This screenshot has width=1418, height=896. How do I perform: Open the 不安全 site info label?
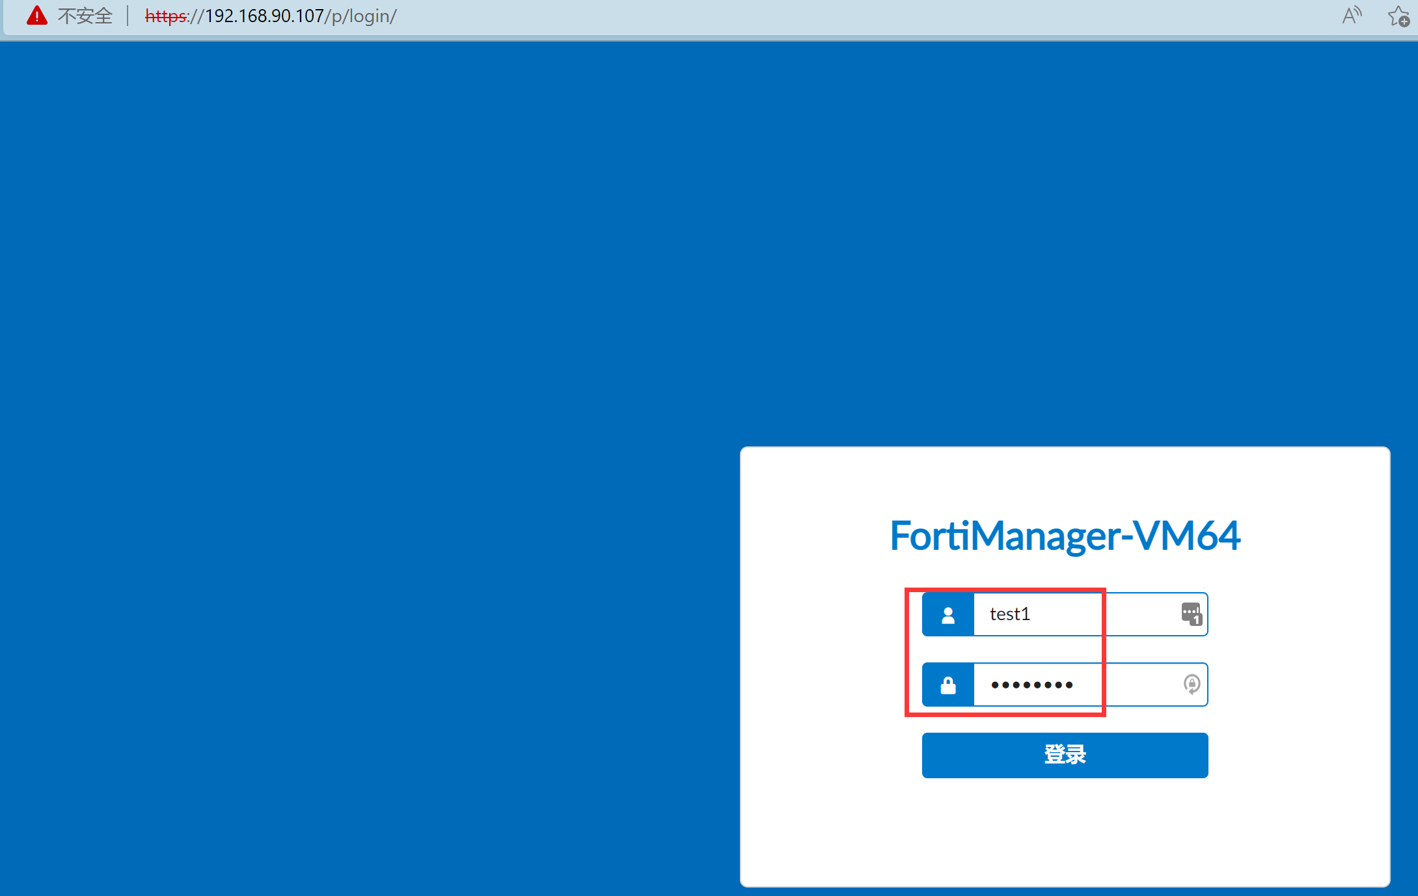pyautogui.click(x=85, y=16)
